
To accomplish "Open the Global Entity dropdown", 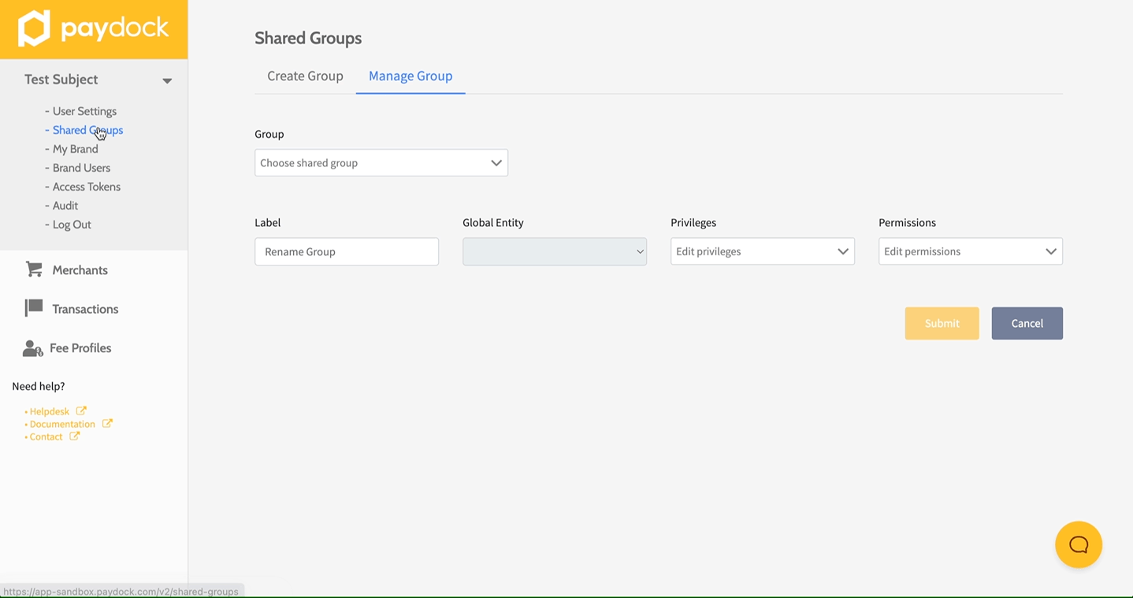I will [x=554, y=251].
